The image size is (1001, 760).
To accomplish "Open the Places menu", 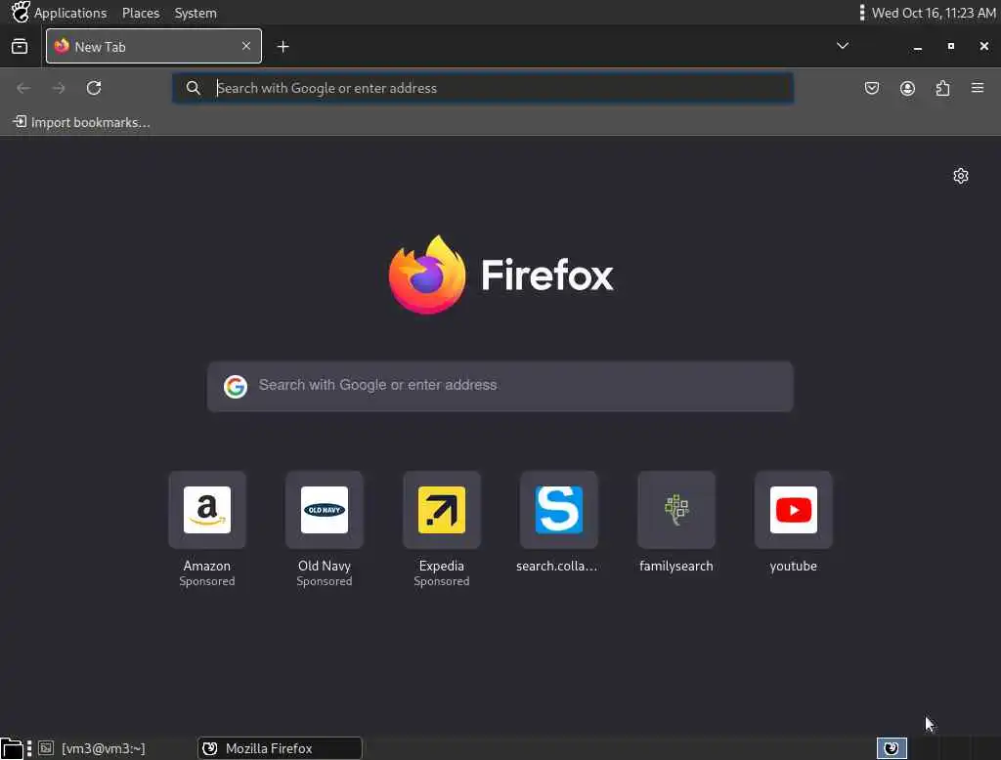I will [x=141, y=13].
